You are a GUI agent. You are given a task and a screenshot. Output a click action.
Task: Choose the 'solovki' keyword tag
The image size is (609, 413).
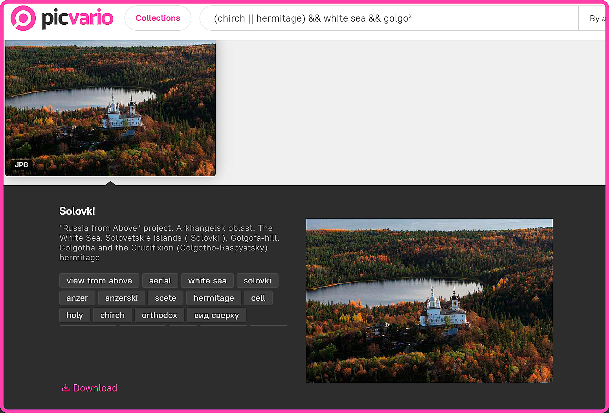(257, 281)
